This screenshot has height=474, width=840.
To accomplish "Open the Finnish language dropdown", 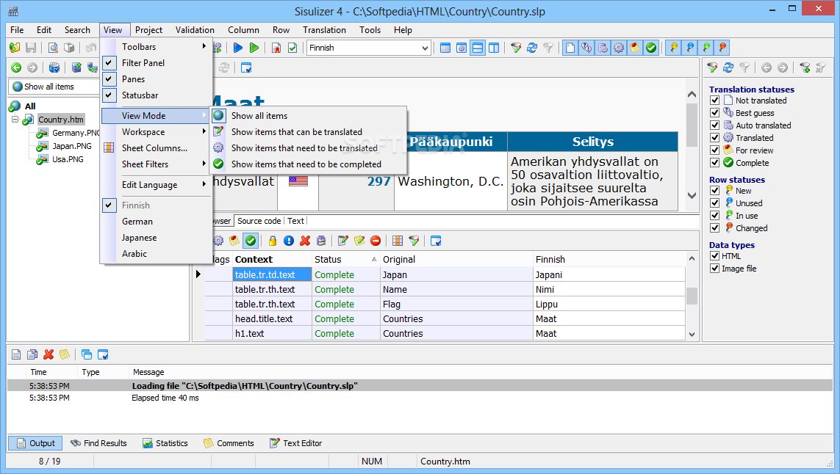I will point(425,48).
